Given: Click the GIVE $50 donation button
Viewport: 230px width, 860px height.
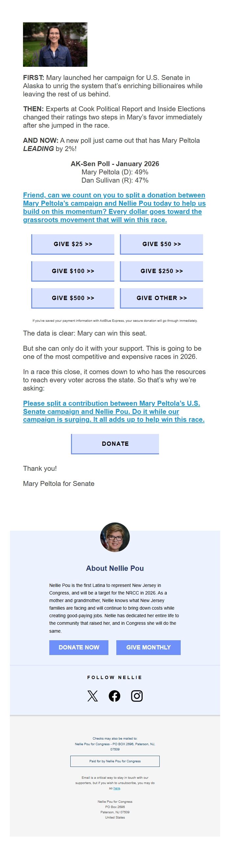Looking at the screenshot, I should pyautogui.click(x=161, y=244).
